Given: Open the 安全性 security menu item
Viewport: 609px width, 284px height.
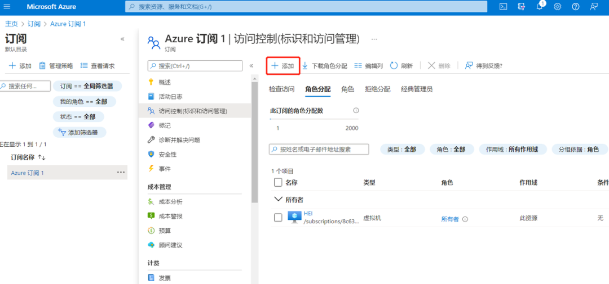Looking at the screenshot, I should [162, 154].
